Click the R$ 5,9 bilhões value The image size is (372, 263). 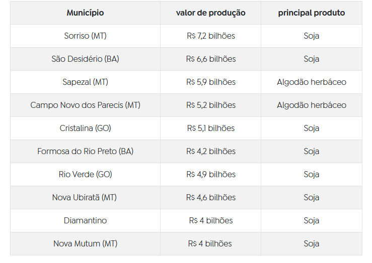(x=210, y=82)
